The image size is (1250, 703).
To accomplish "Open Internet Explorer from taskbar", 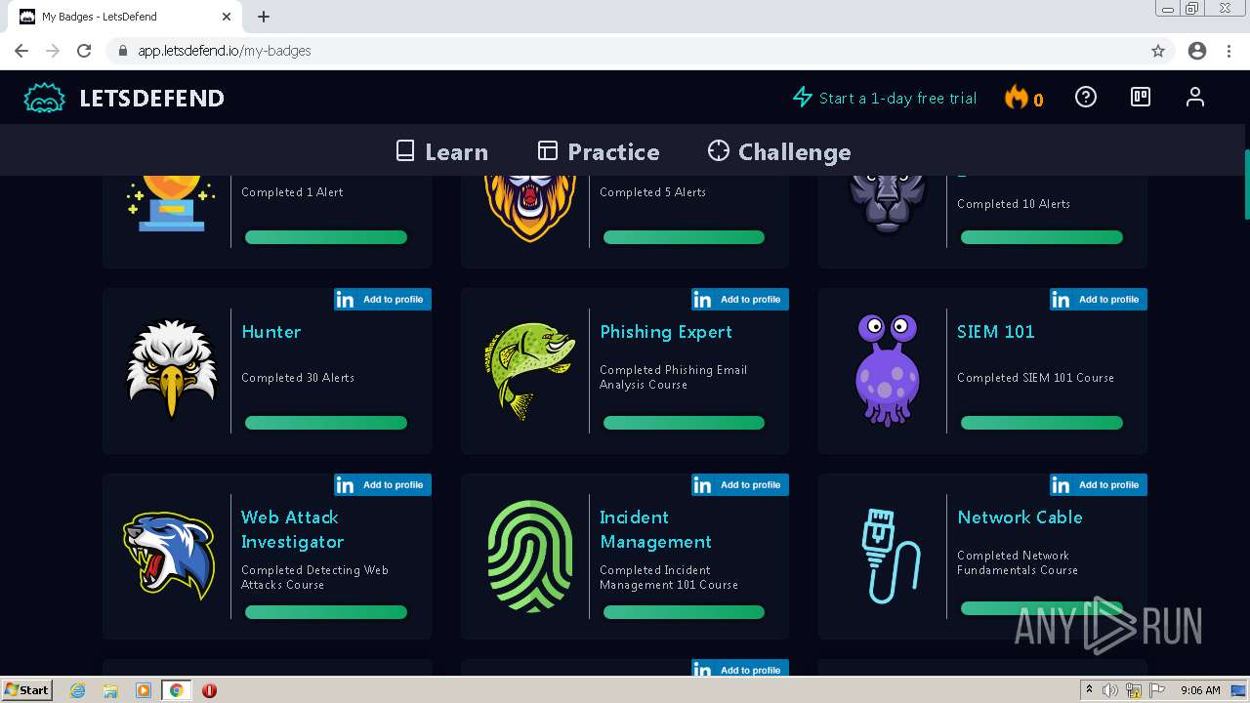I will [77, 690].
